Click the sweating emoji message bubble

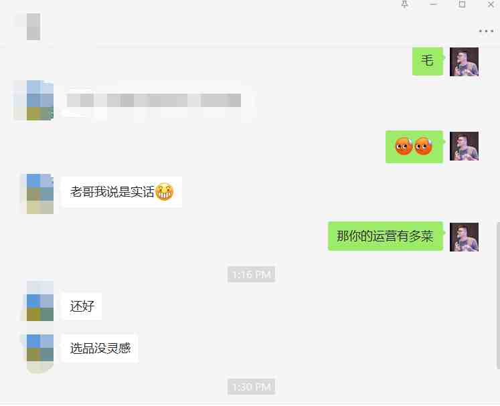(x=414, y=146)
